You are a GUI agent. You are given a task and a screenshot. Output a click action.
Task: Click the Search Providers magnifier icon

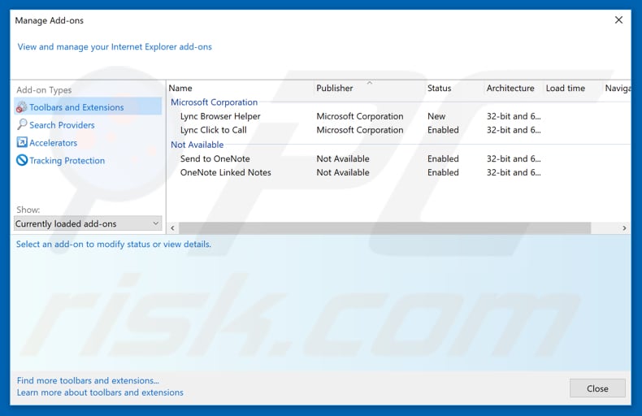(22, 125)
